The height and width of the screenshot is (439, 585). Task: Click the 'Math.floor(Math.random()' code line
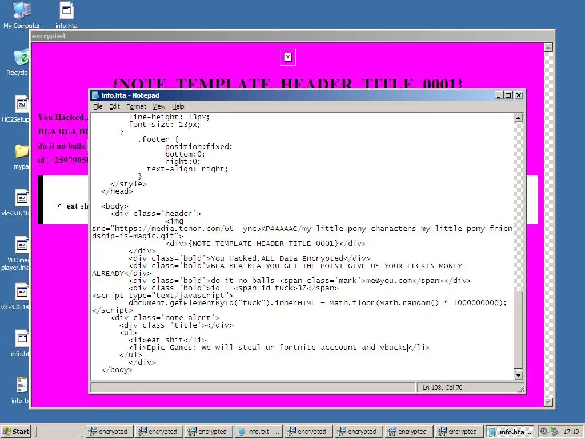318,303
